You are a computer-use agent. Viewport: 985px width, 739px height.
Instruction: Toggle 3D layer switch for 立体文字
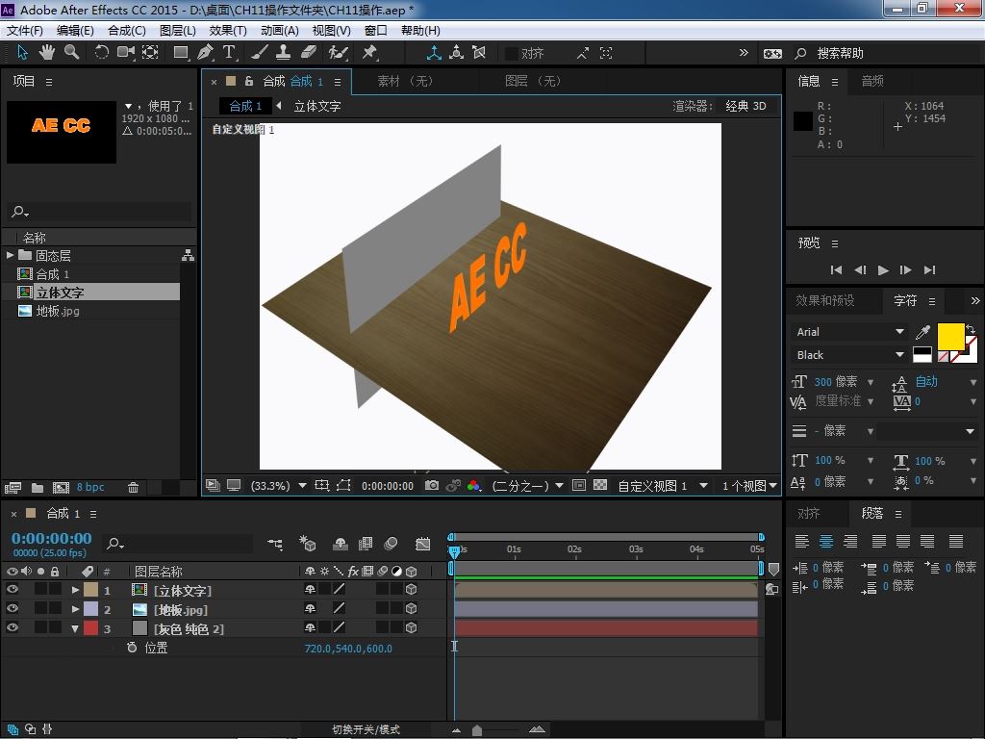412,590
